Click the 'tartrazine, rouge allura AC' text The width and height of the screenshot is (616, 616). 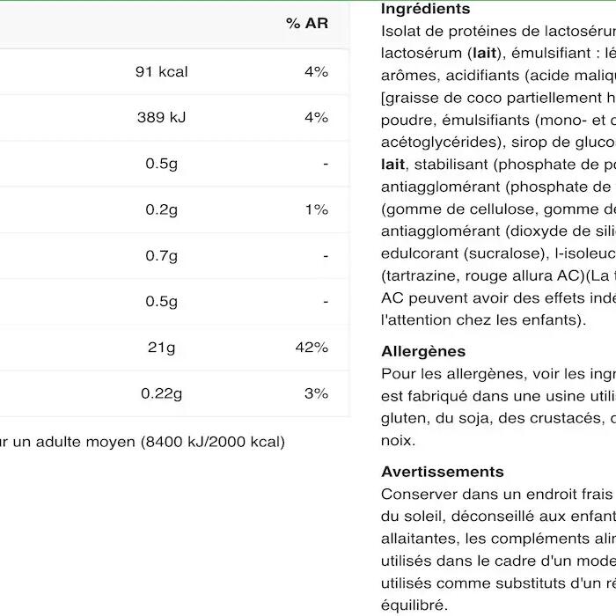(x=483, y=275)
